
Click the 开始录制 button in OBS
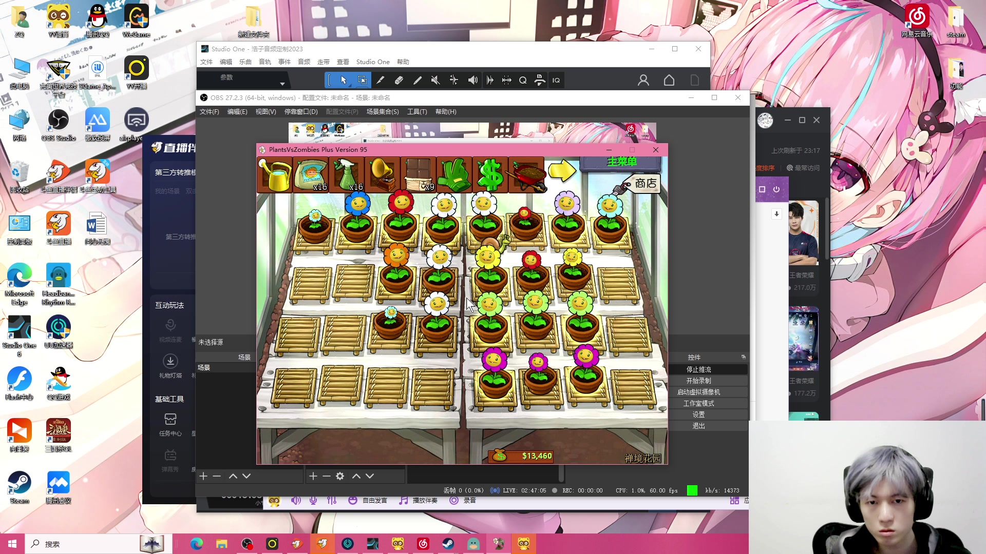point(698,381)
